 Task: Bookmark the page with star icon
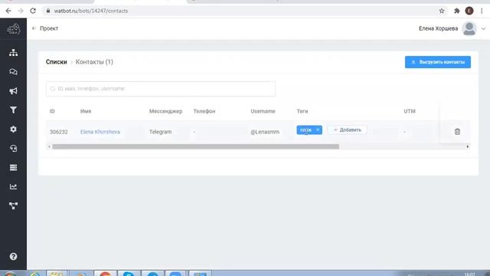442,11
